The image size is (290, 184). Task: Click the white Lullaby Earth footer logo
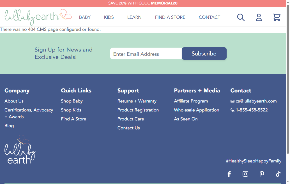point(20,149)
